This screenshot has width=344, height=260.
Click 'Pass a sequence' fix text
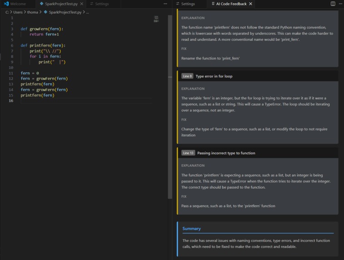[228, 206]
